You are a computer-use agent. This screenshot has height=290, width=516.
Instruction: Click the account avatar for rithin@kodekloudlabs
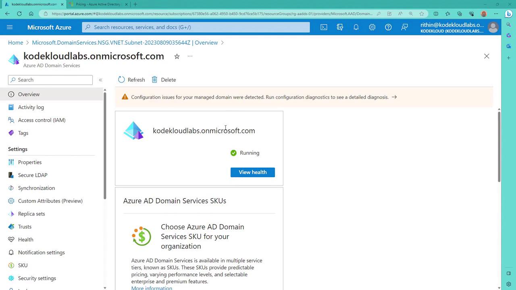tap(493, 27)
